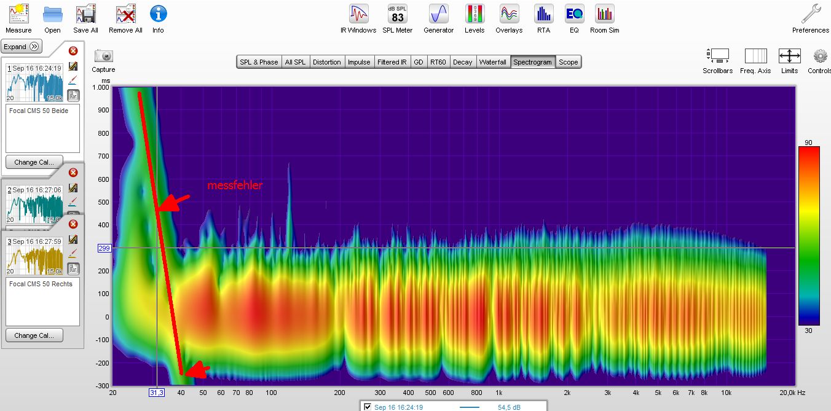Switch to Distortion tab
831x411 pixels.
(x=326, y=62)
